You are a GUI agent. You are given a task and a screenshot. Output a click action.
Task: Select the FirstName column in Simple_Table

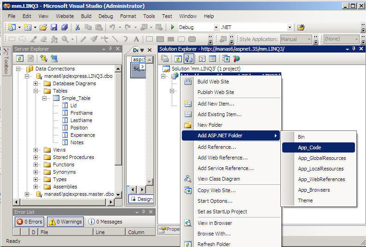(x=81, y=113)
